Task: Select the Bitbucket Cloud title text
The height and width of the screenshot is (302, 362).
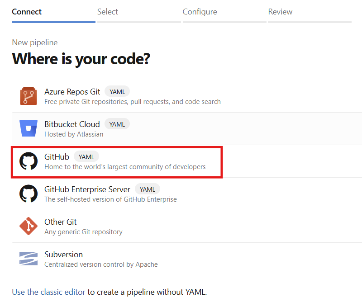Action: click(x=72, y=124)
